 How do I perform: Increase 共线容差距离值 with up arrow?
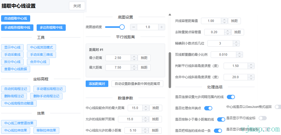[x=224, y=20]
